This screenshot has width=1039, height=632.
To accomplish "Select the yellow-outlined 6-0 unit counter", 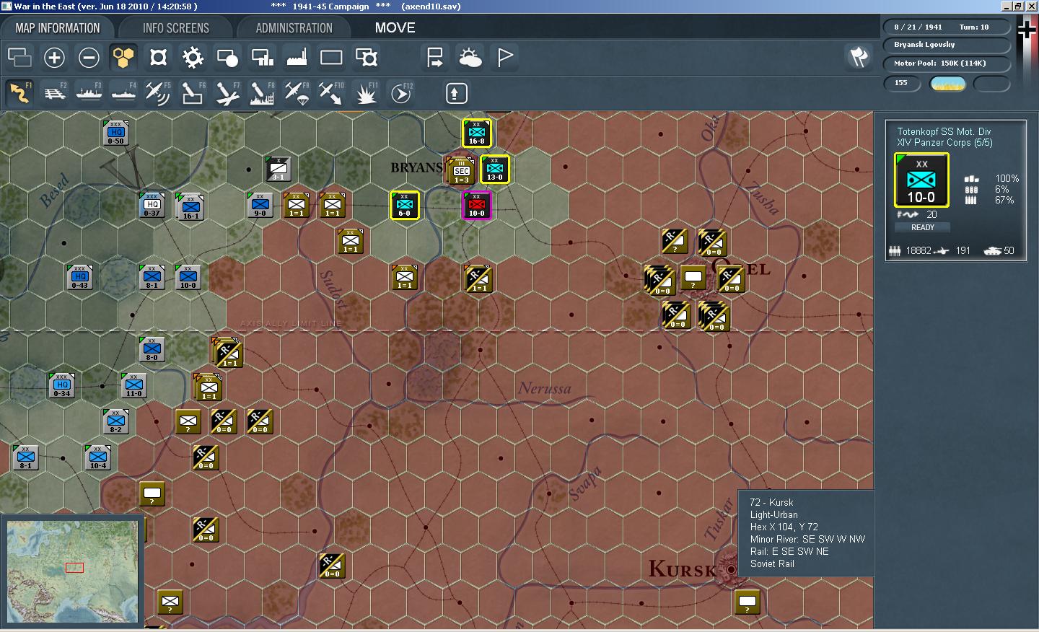I will pyautogui.click(x=405, y=205).
